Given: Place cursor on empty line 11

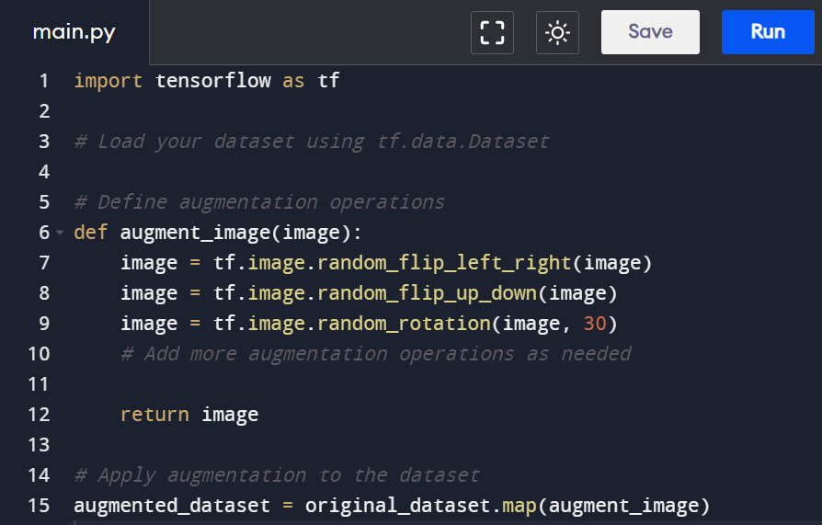Looking at the screenshot, I should [x=276, y=384].
